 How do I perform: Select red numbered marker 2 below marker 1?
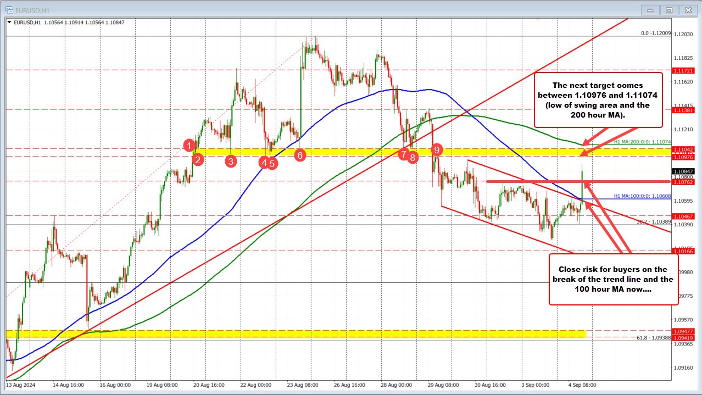[x=197, y=159]
